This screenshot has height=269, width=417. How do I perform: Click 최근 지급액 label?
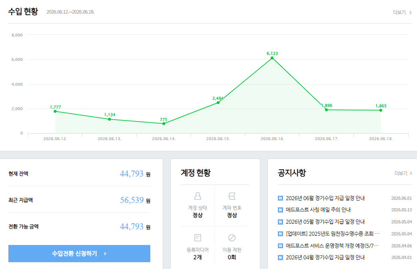click(21, 200)
